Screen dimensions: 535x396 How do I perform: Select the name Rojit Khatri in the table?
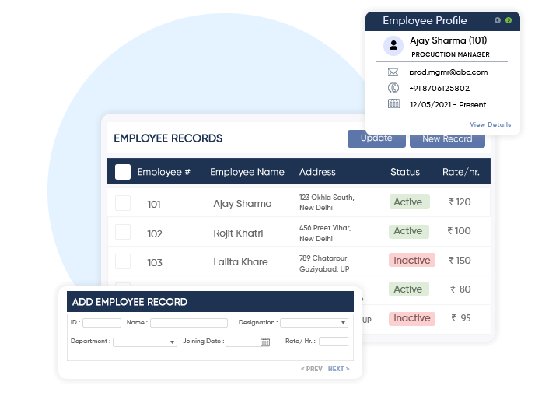pyautogui.click(x=238, y=233)
